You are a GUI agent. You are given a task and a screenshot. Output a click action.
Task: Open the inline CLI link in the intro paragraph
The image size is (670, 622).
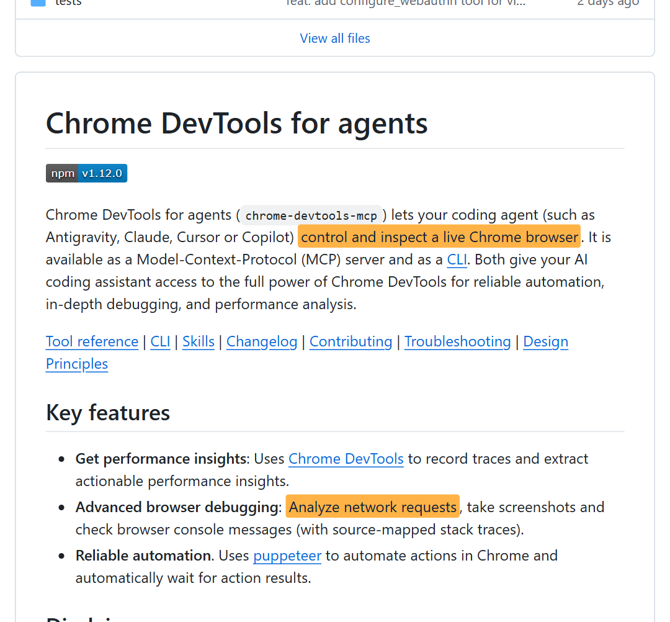(457, 259)
